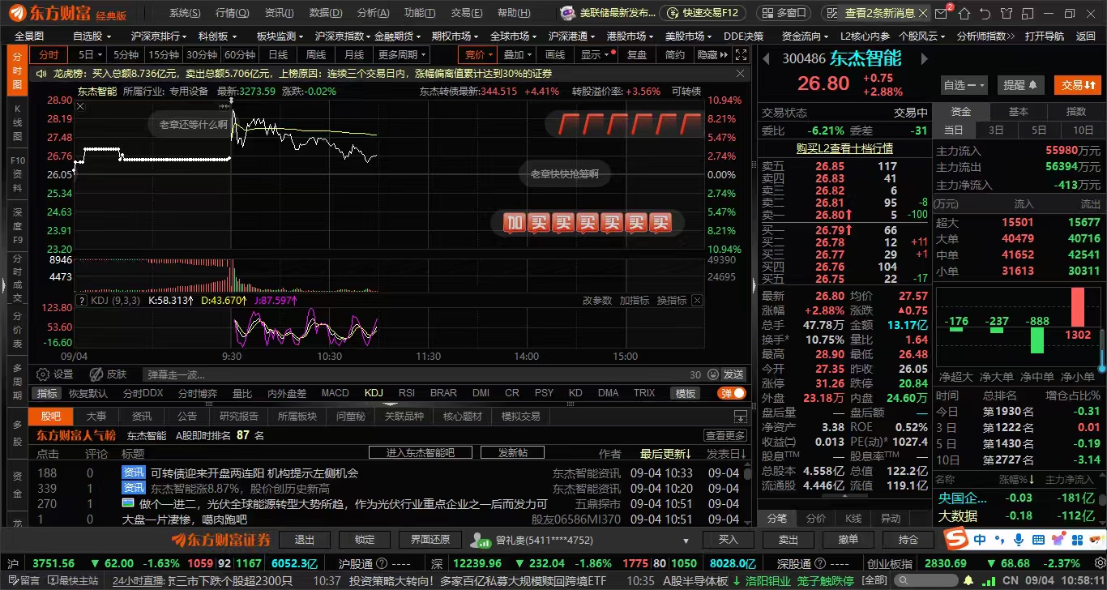
Task: Open the mail inbox envelope icon
Action: (940, 13)
